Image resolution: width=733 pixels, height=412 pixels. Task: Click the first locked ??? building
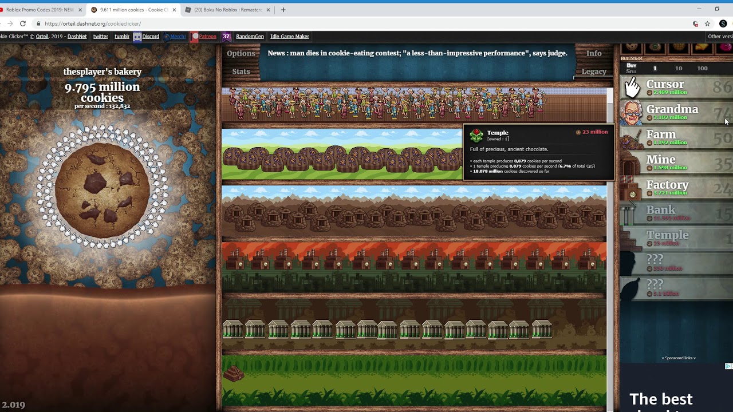coord(676,264)
